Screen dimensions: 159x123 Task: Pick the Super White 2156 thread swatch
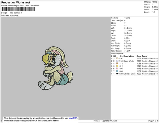(x=117, y=61)
